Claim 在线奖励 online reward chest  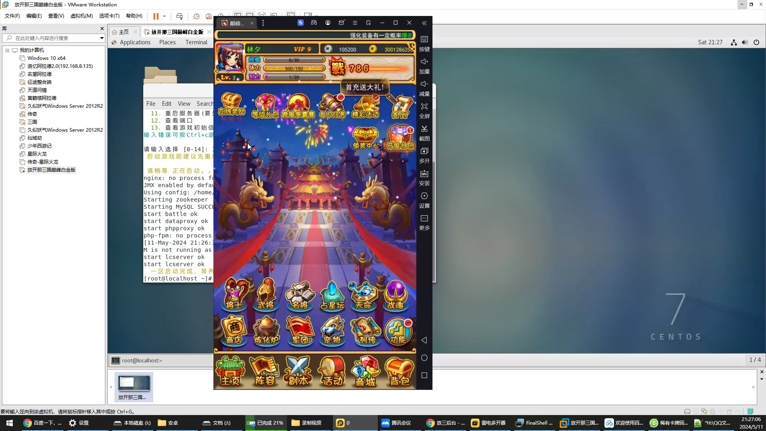[231, 106]
